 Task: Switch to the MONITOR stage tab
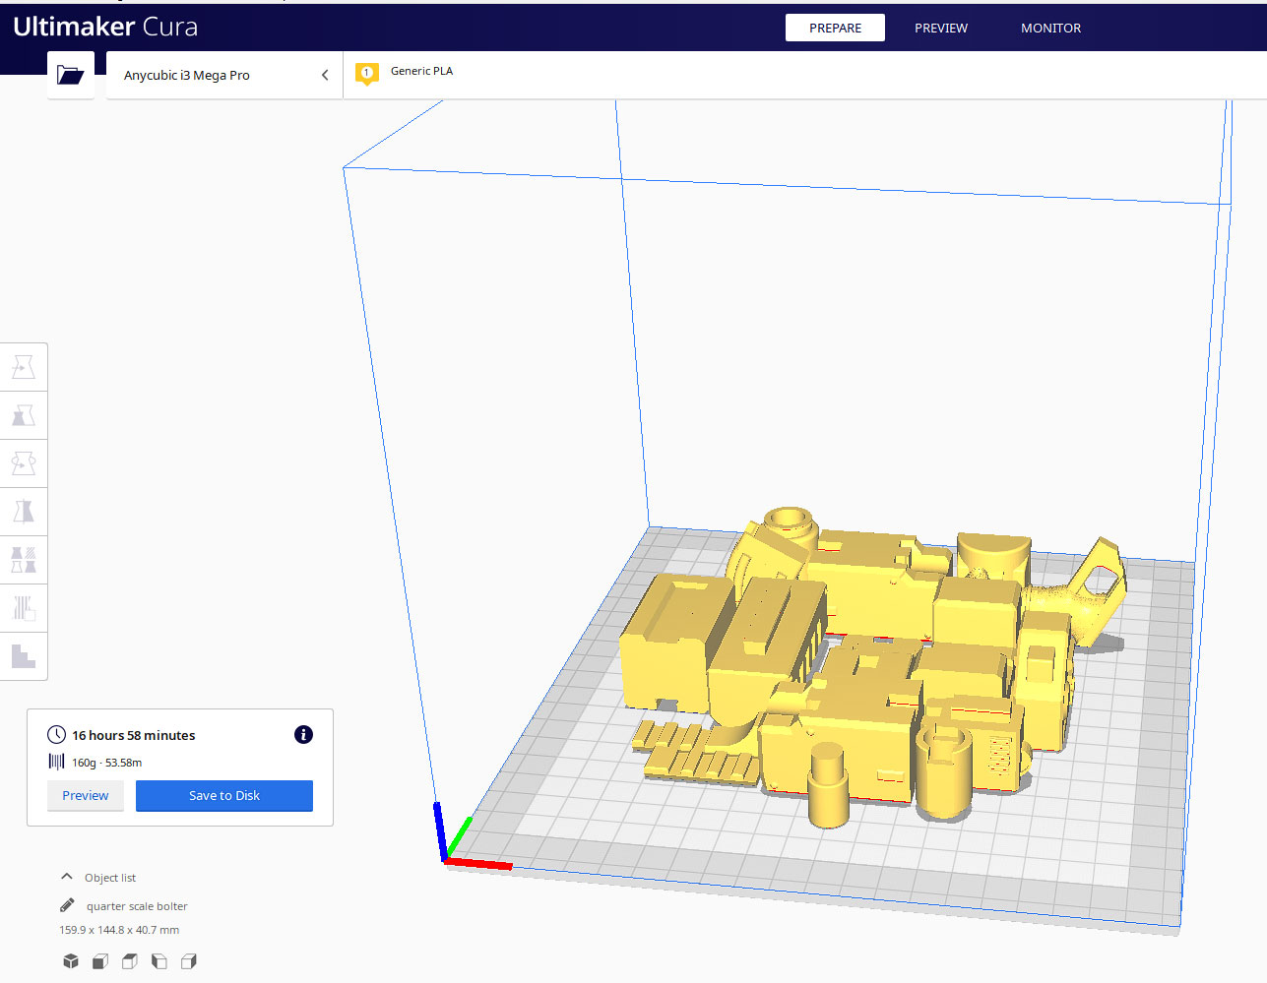1050,28
